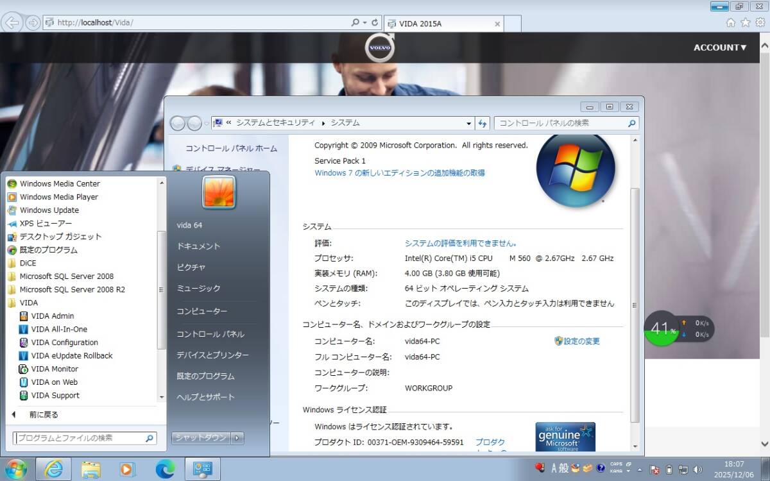
Task: Click システムの評価を利用できません link
Action: click(461, 244)
